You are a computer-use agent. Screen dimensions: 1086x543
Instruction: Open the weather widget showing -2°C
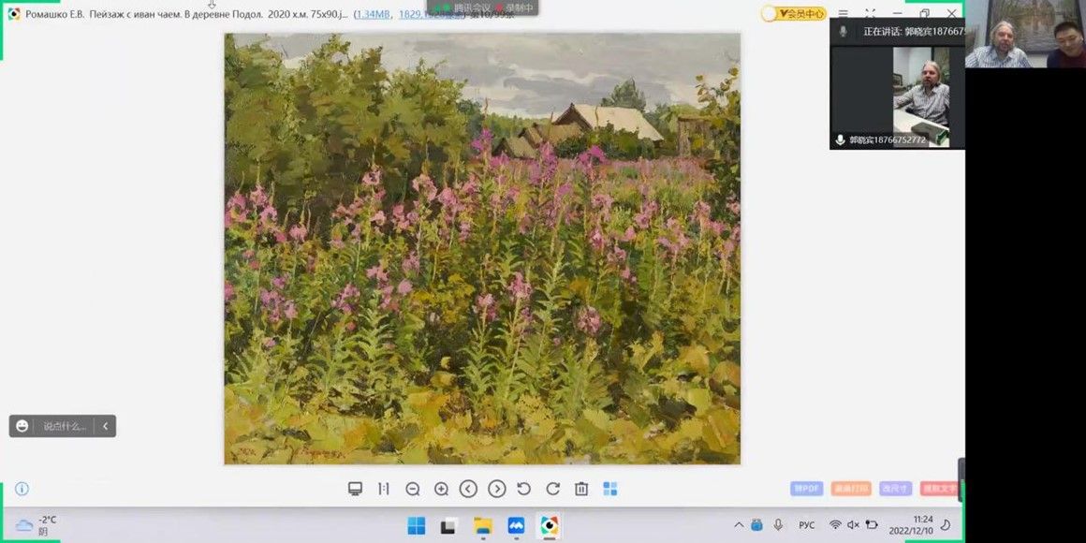click(x=36, y=526)
